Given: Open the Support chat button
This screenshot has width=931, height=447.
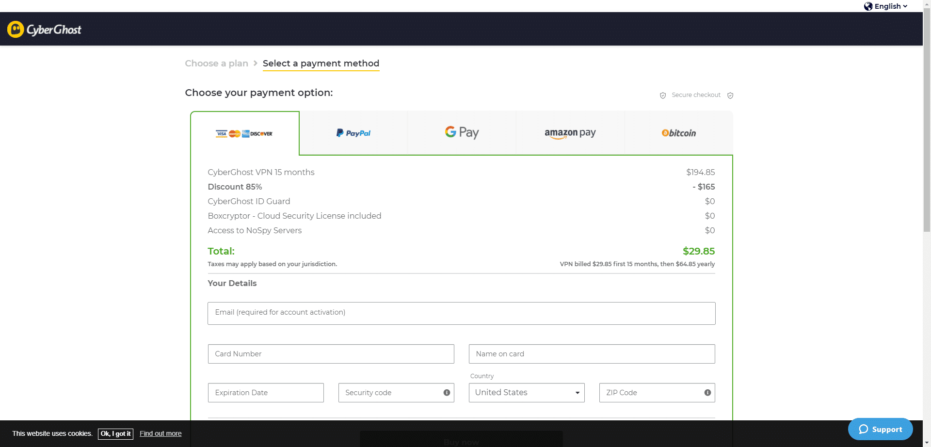Looking at the screenshot, I should [880, 429].
